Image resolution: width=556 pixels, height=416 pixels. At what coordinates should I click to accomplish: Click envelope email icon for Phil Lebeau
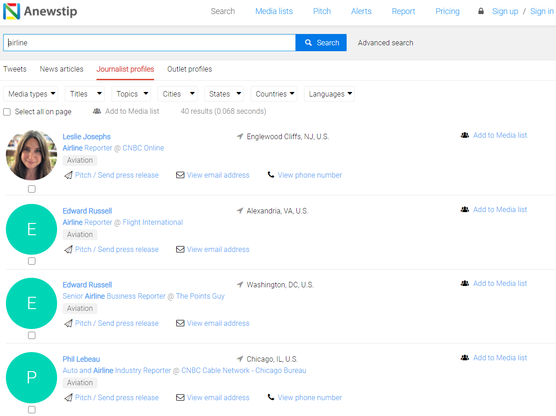180,397
